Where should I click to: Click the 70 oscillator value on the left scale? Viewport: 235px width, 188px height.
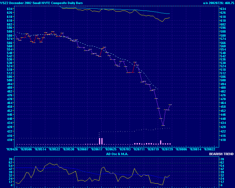click(10, 159)
